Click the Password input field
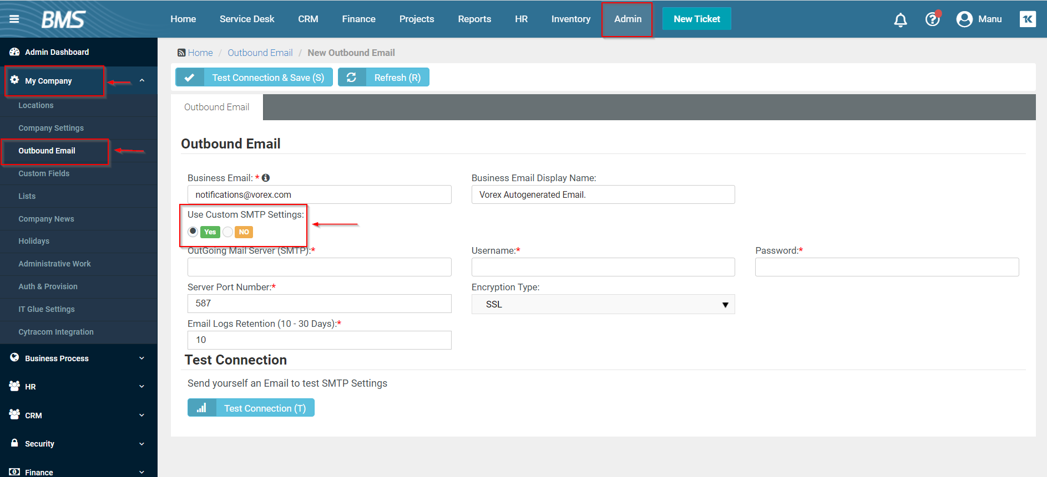This screenshot has width=1047, height=477. [887, 267]
